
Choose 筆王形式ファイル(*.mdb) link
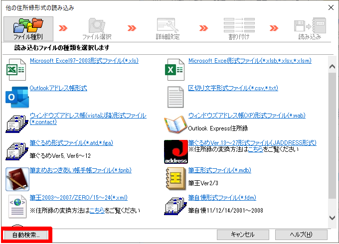click(x=220, y=170)
